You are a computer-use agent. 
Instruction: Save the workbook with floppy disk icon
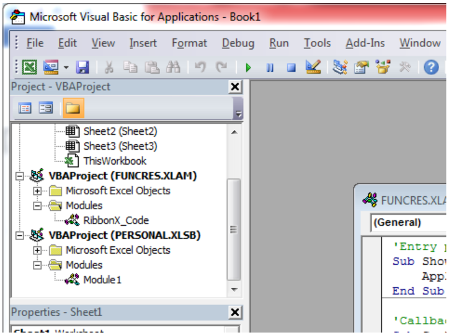click(x=82, y=67)
